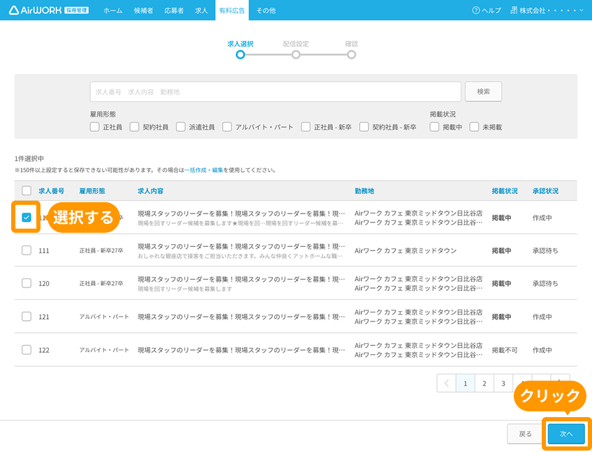This screenshot has height=452, width=592.
Task: Sort by 求人内容 column header
Action: tap(151, 191)
